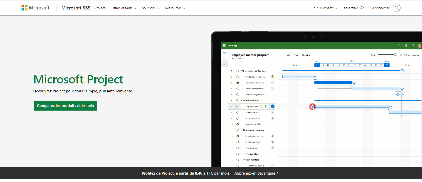Select date 15 in timeline header
Viewport: 422px width, 182px height.
317,65
